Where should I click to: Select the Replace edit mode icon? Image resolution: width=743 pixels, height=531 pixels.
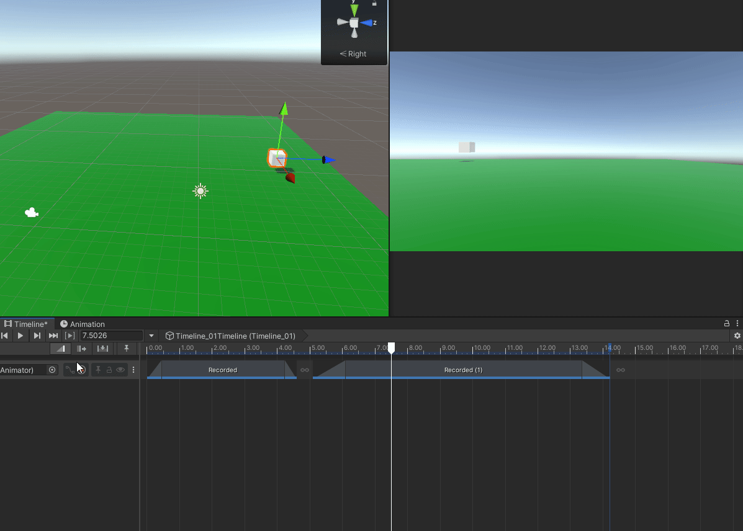pyautogui.click(x=102, y=349)
